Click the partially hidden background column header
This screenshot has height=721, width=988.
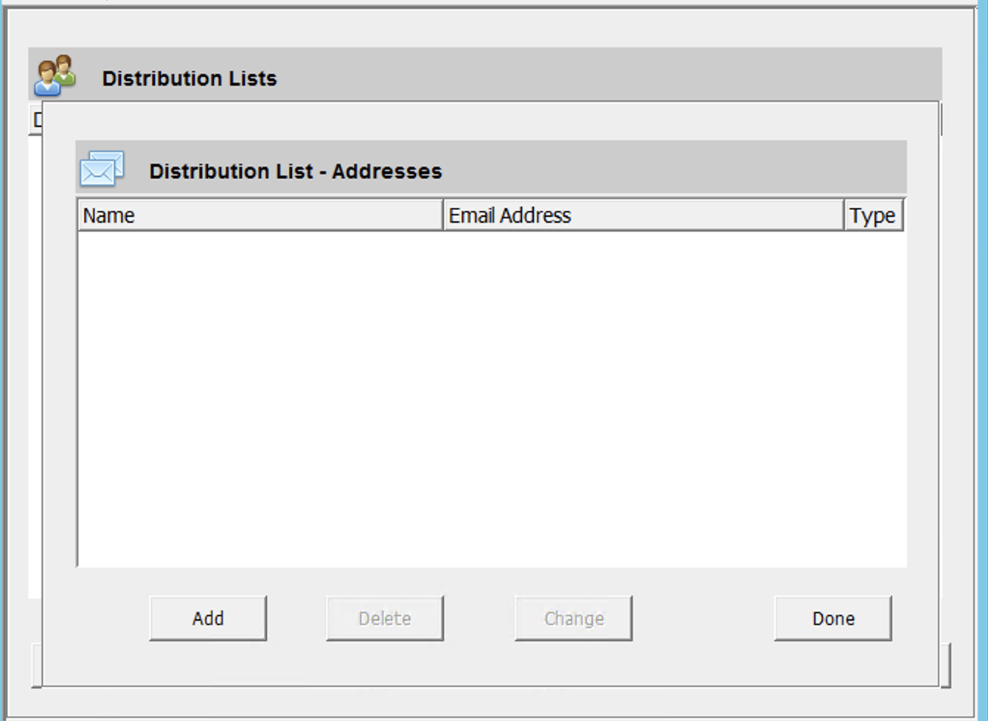(x=36, y=119)
